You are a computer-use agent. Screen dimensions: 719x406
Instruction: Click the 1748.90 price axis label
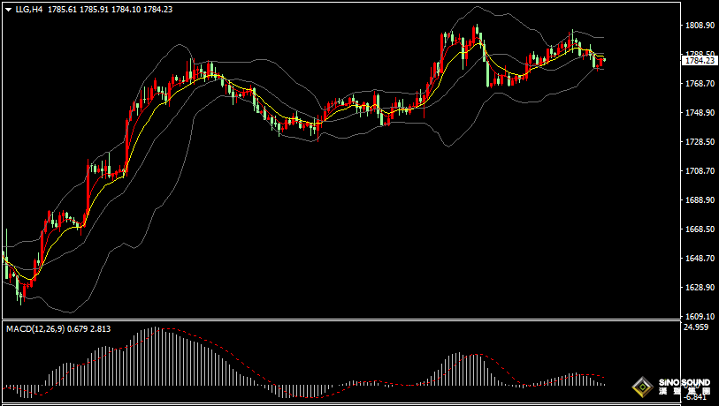click(x=700, y=113)
